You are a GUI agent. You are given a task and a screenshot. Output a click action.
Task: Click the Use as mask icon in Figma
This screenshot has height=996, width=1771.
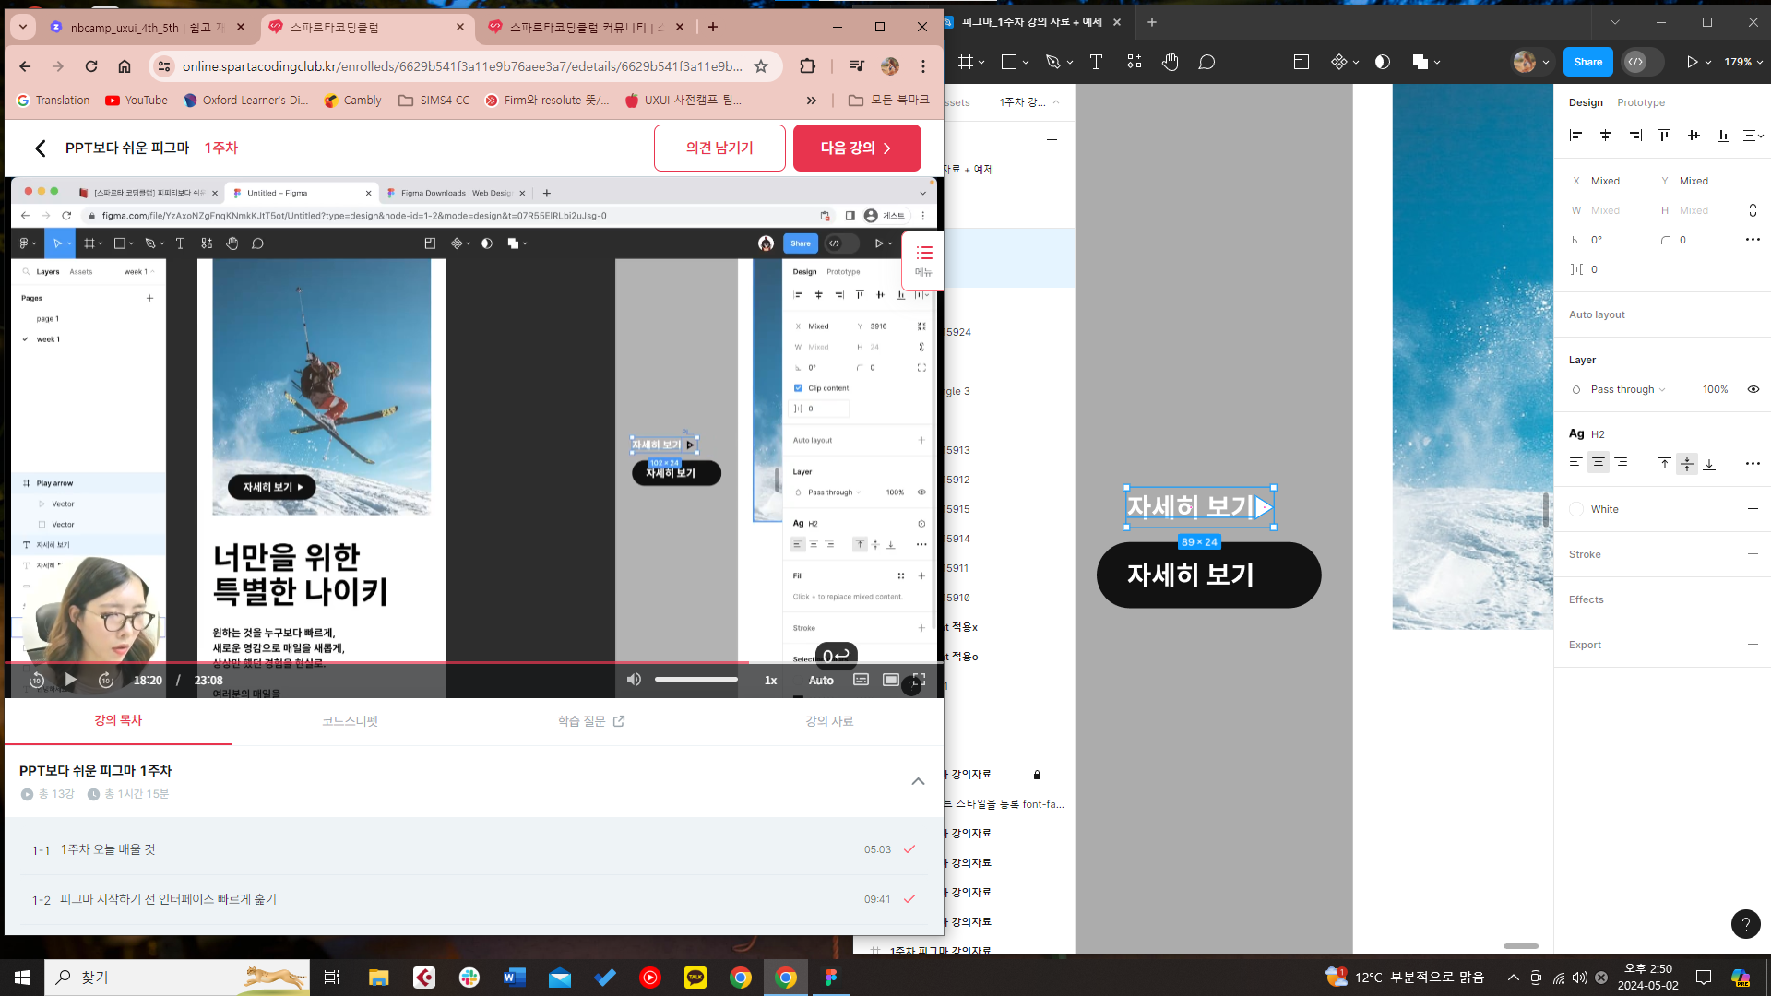click(x=1382, y=62)
